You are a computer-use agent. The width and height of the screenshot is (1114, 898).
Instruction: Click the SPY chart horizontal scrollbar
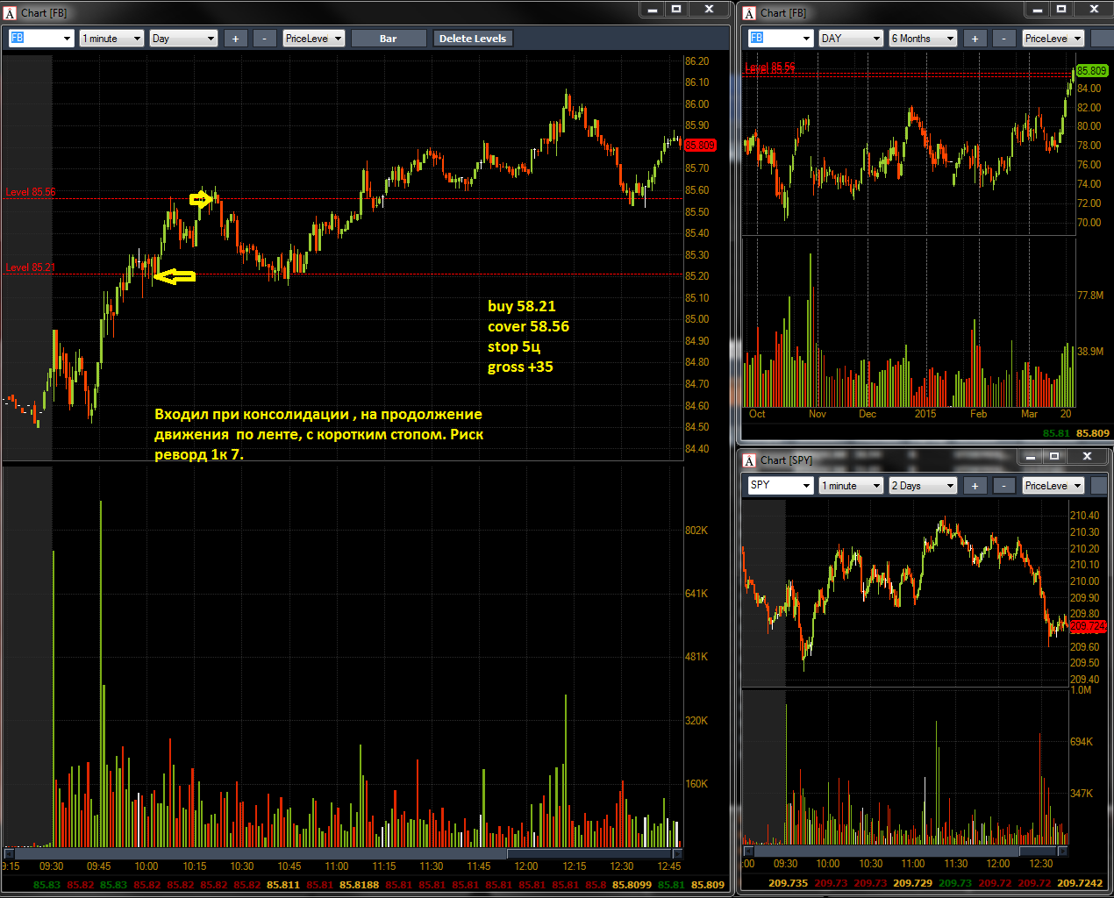903,851
